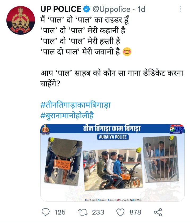Like the tweet with heart icon
This screenshot has height=224, width=191.
[x=120, y=212]
